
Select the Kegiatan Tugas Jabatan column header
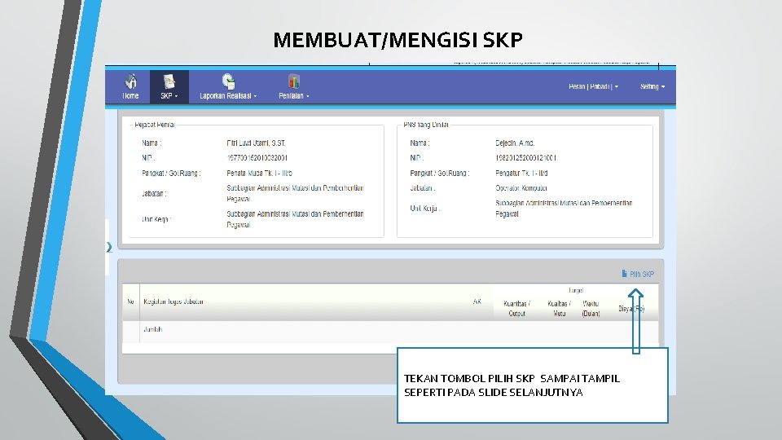[x=173, y=301]
